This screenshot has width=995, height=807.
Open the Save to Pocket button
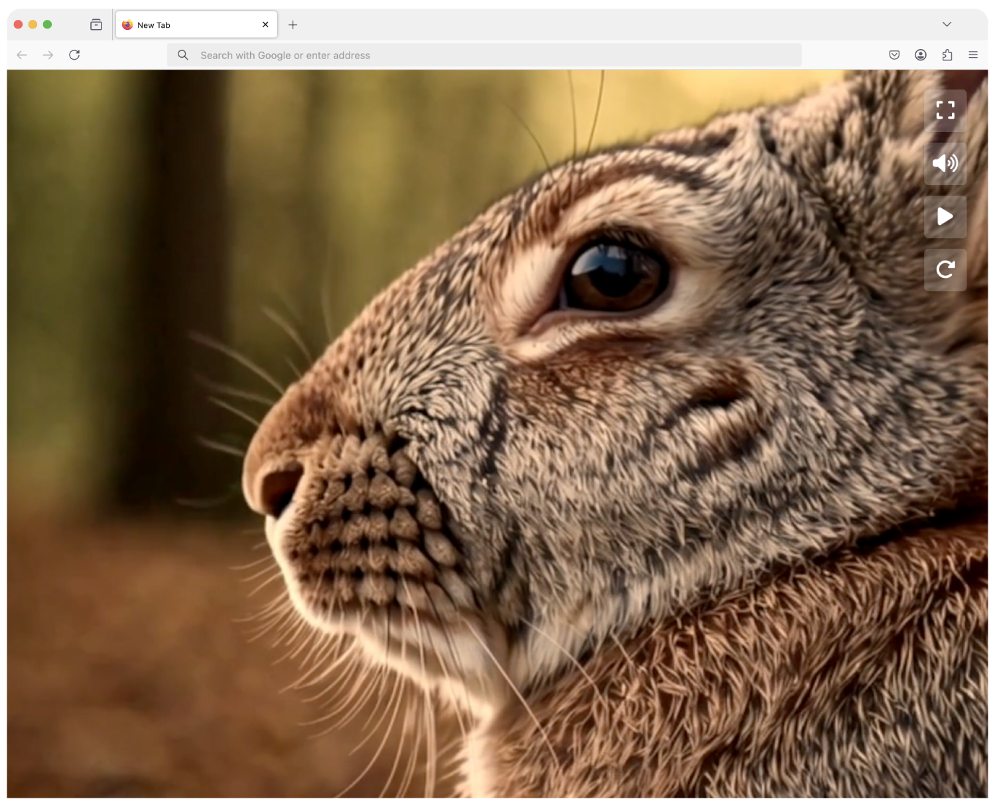[x=894, y=55]
